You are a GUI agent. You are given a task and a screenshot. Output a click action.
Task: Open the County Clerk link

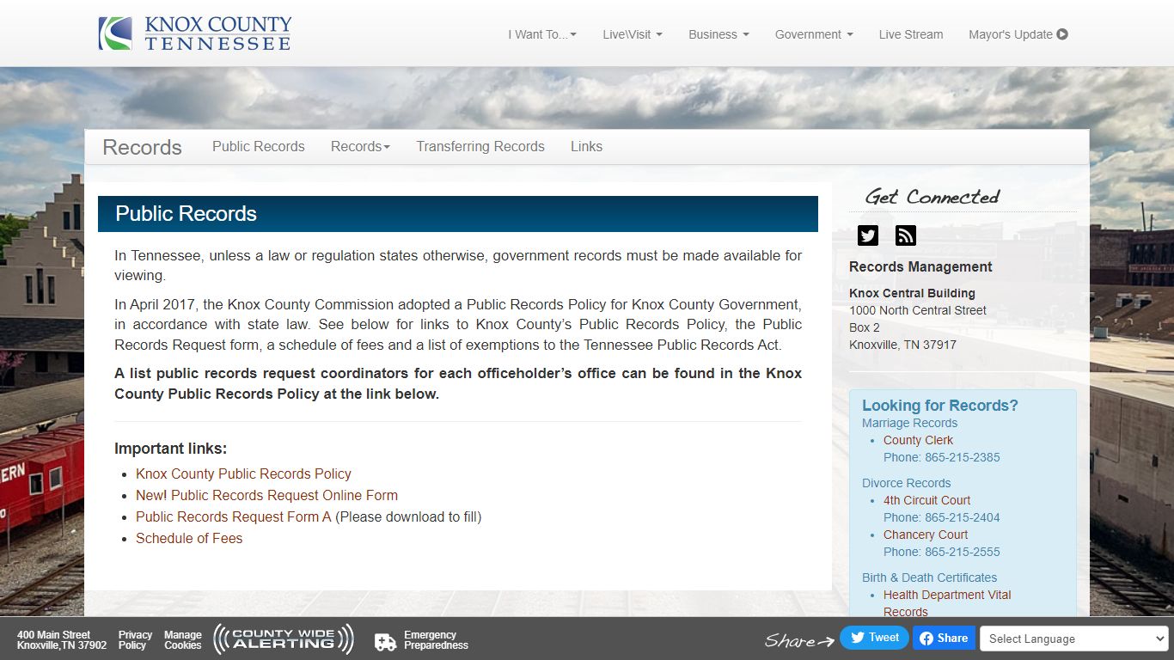point(918,440)
